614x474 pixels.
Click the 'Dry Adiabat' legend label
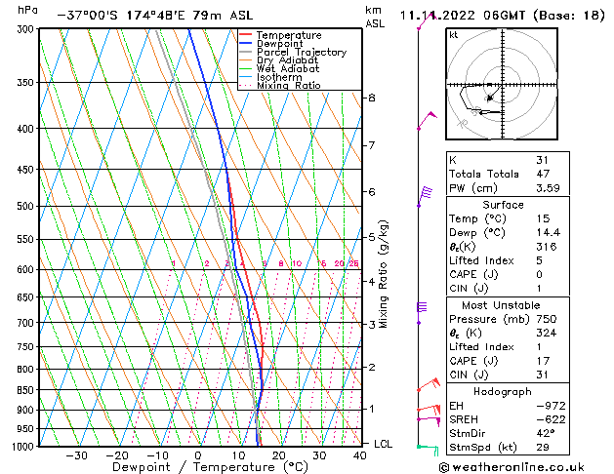coord(287,60)
